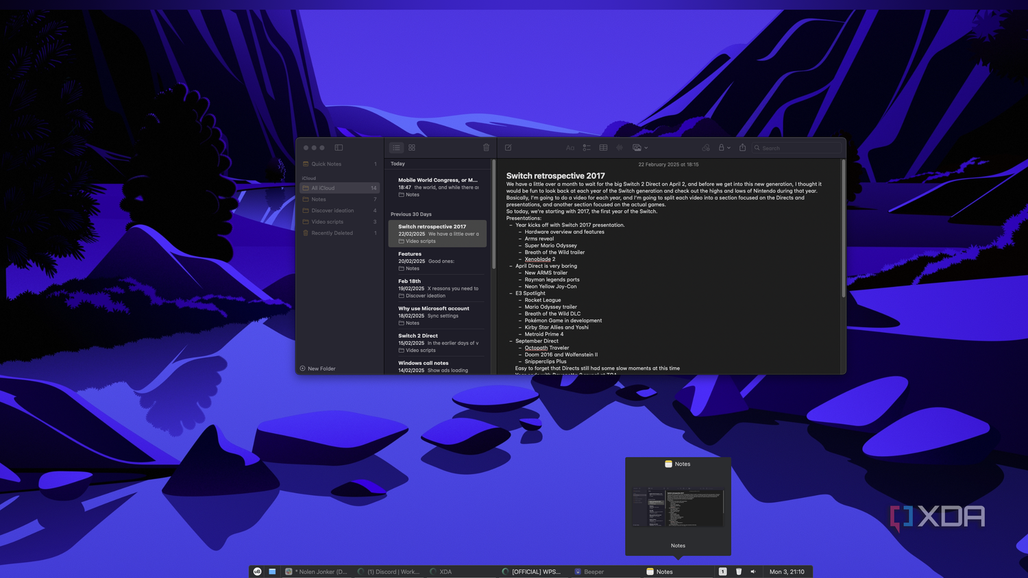The image size is (1028, 578).
Task: Click the note editor vertical scrollbar
Action: tap(843, 229)
